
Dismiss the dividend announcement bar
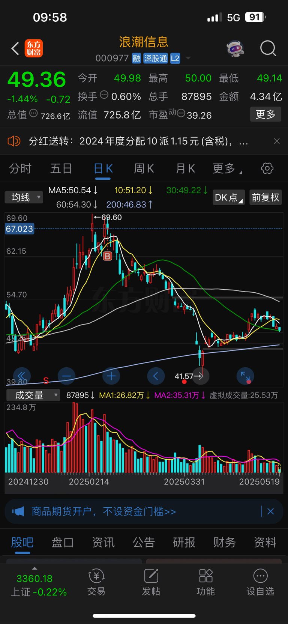pyautogui.click(x=277, y=141)
